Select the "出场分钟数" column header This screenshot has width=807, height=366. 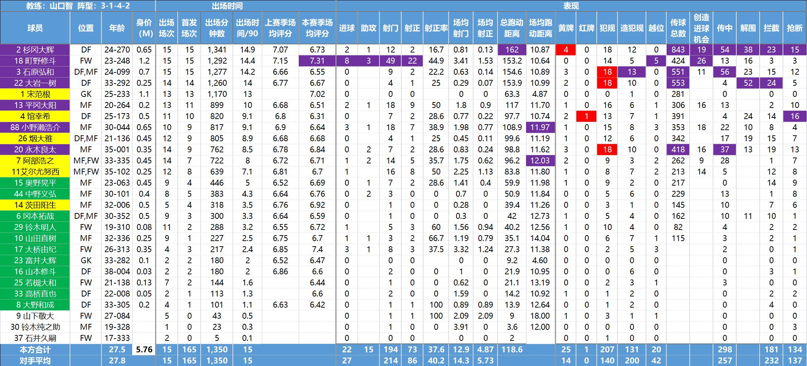pyautogui.click(x=217, y=28)
